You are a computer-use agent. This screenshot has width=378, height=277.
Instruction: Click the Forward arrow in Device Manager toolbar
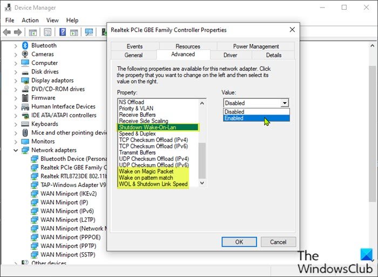18,32
